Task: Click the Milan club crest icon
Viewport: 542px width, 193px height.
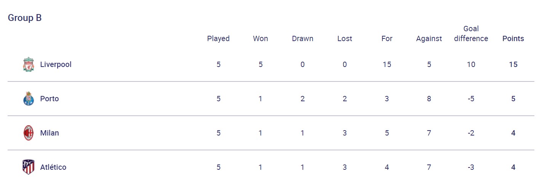Action: [x=28, y=133]
